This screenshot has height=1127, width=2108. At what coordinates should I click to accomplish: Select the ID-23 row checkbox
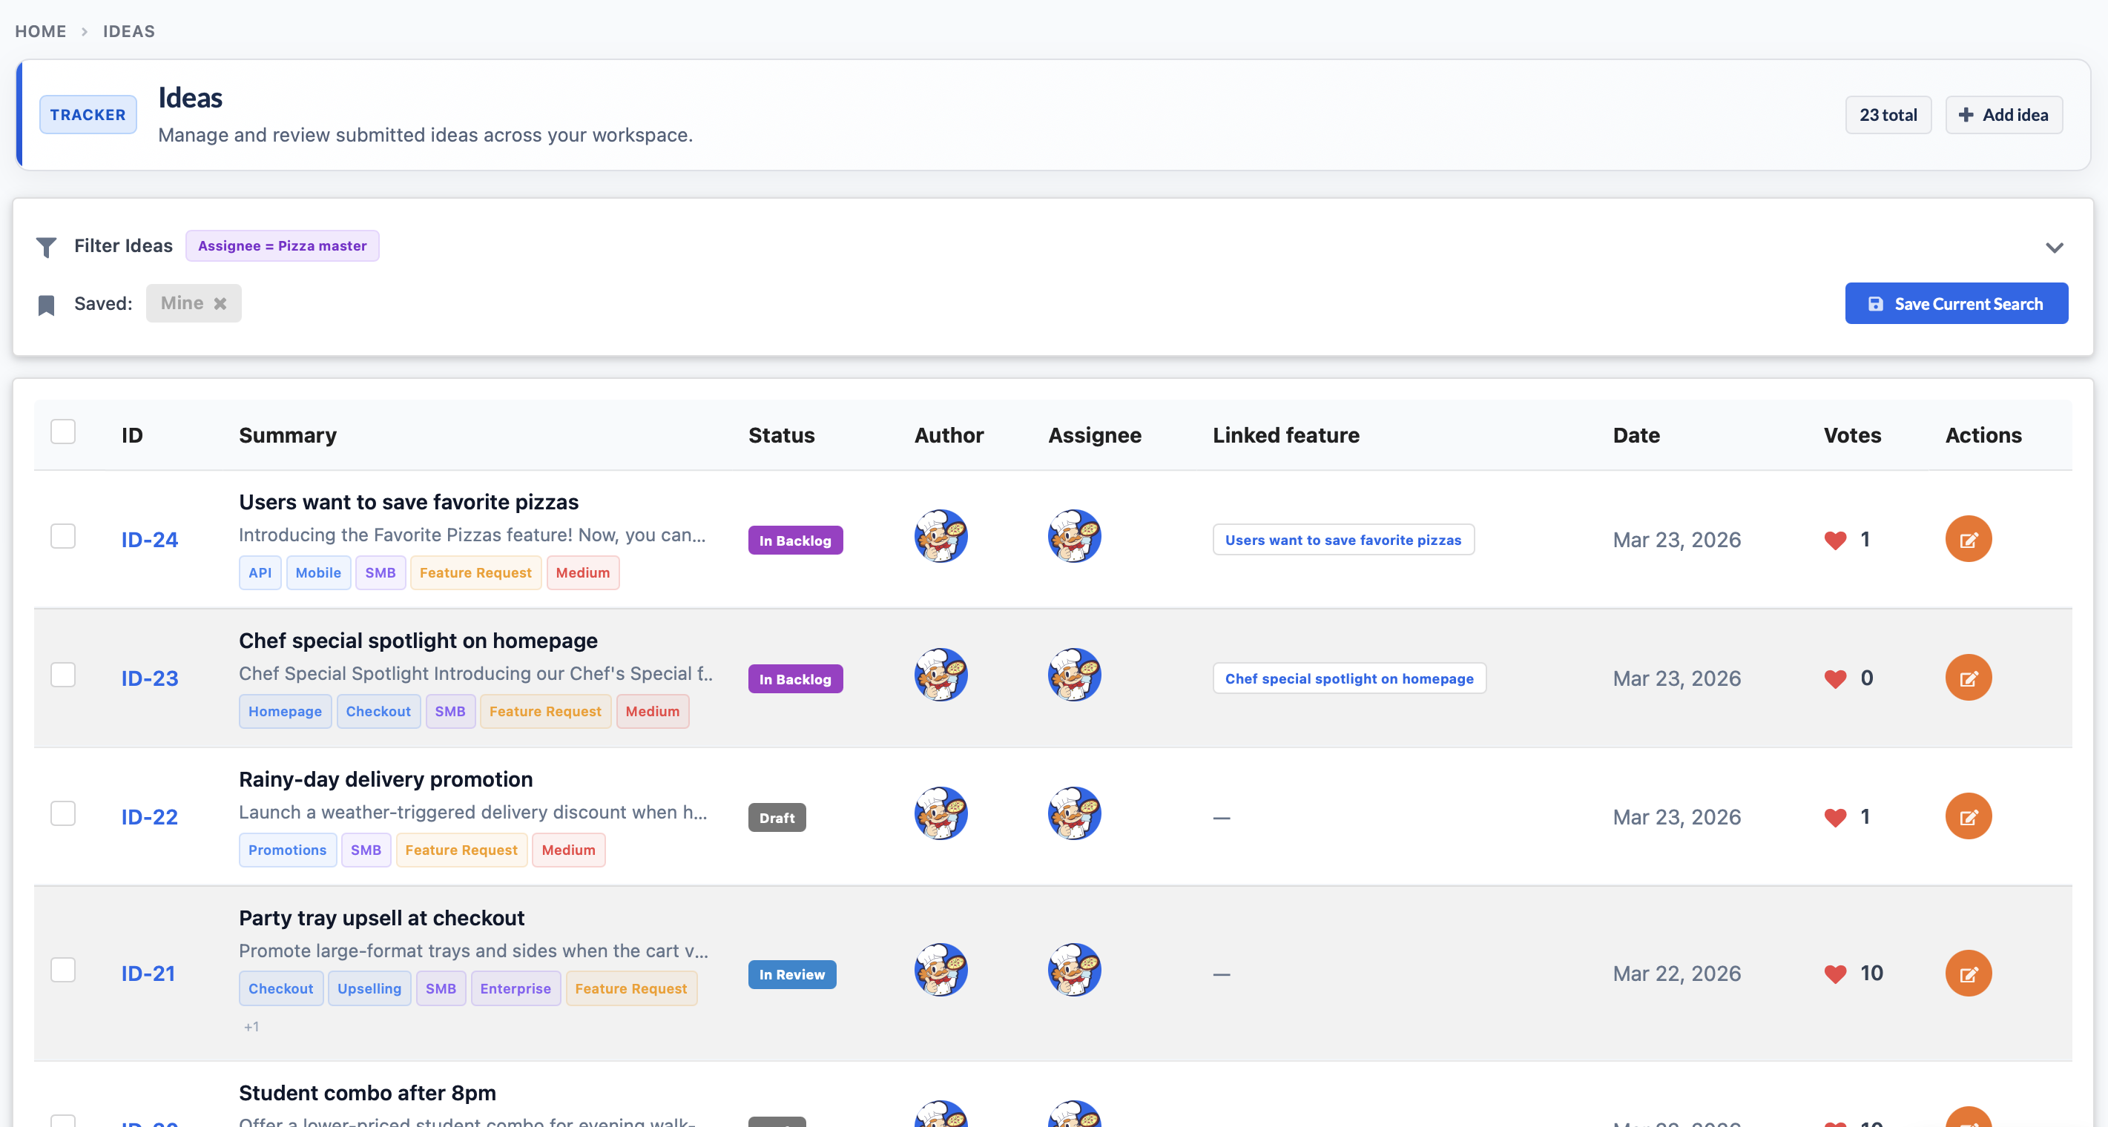click(x=63, y=675)
